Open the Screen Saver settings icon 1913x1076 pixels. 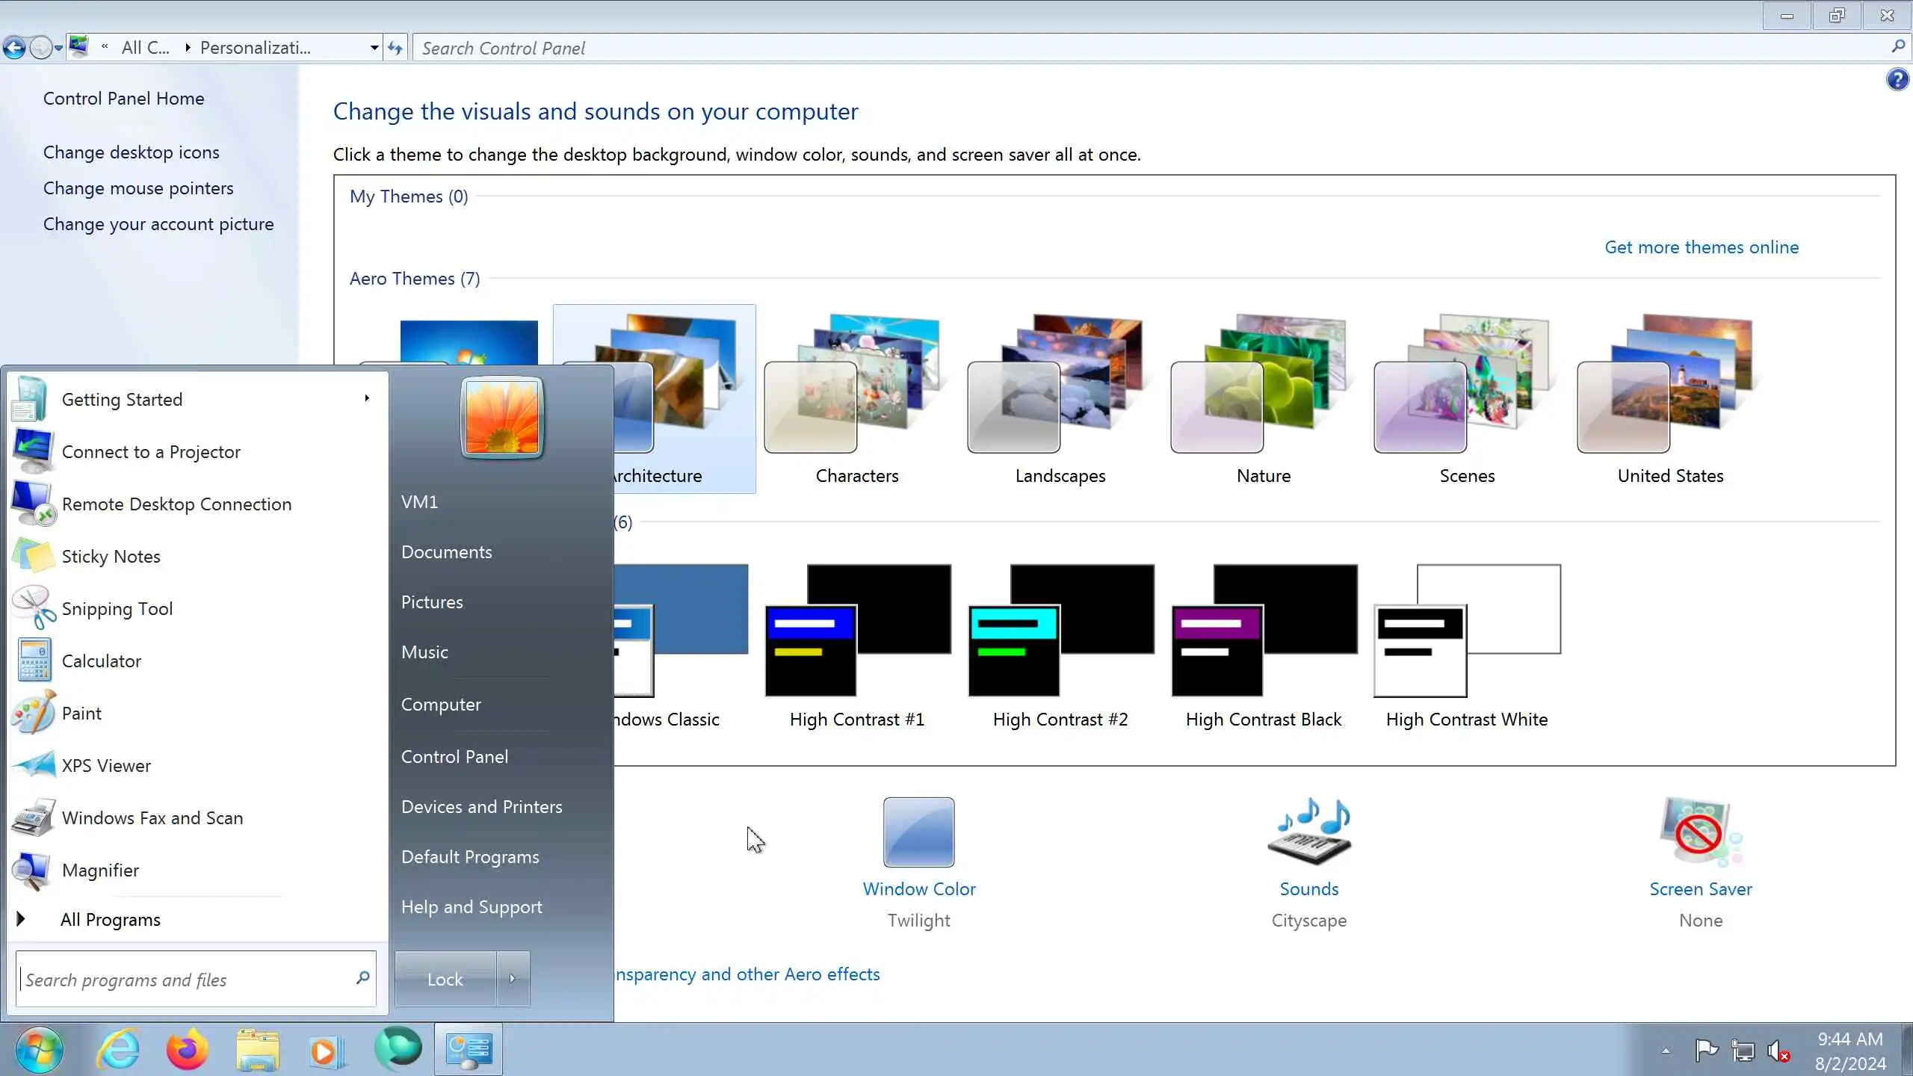tap(1700, 832)
